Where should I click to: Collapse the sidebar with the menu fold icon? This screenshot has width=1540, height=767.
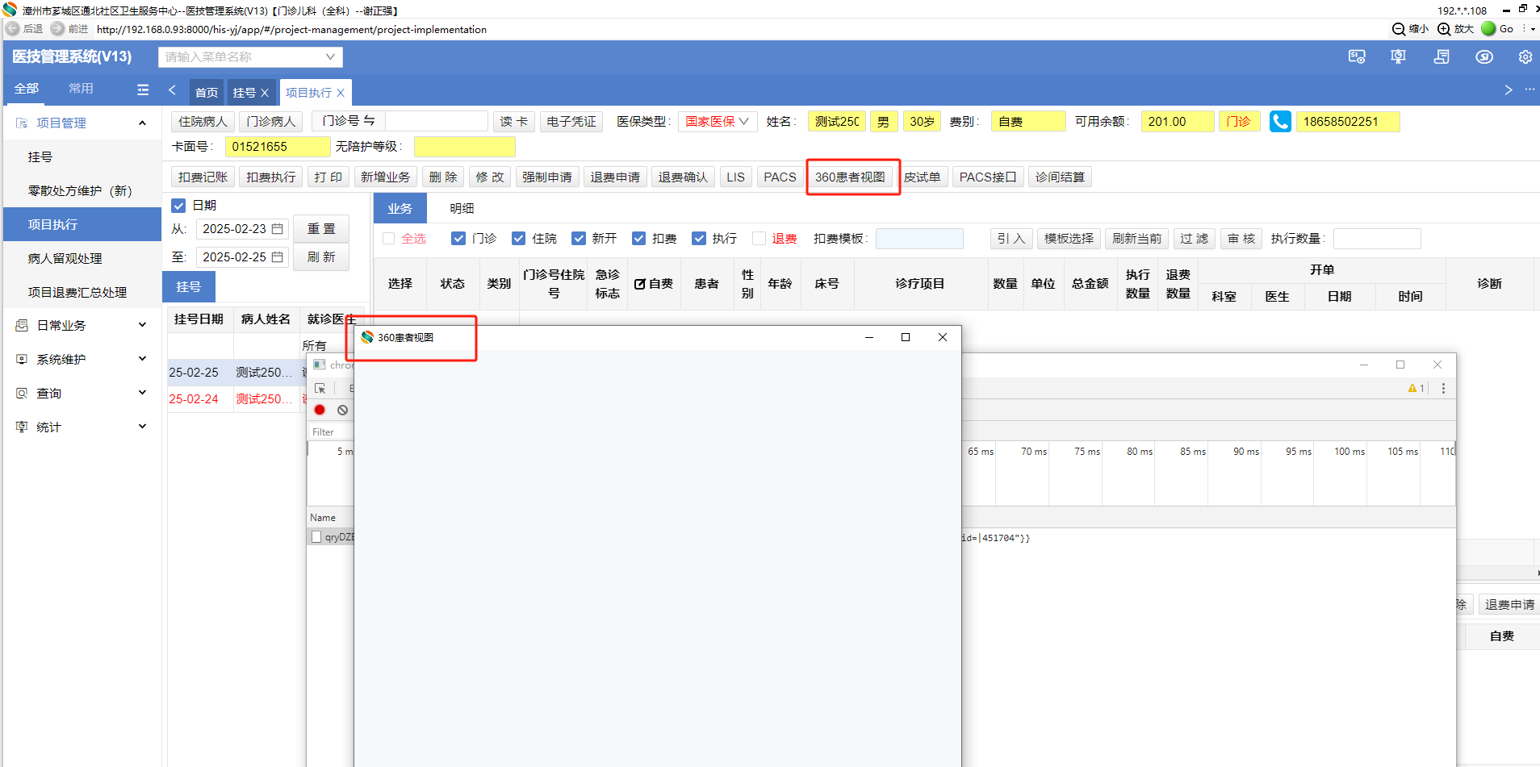(x=143, y=90)
